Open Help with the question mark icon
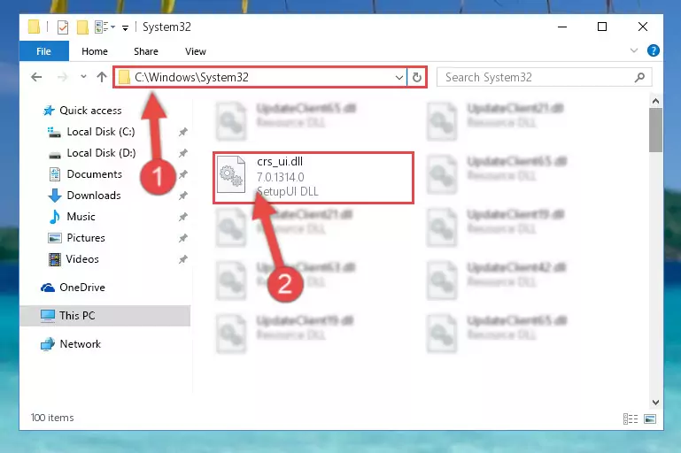The width and height of the screenshot is (681, 453). (x=653, y=50)
